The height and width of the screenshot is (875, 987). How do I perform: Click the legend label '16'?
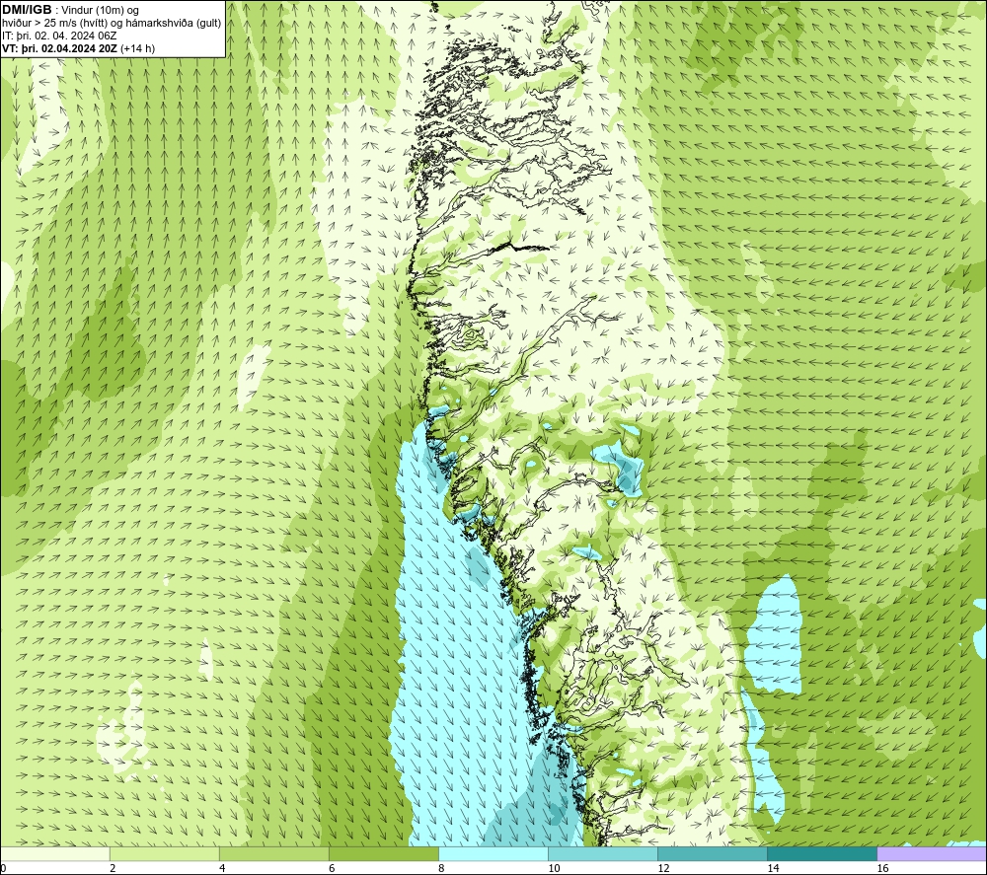click(x=882, y=869)
